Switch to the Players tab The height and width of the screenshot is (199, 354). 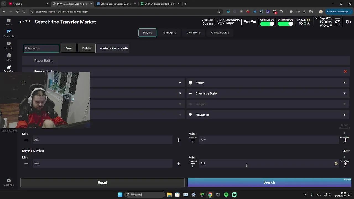(x=147, y=33)
